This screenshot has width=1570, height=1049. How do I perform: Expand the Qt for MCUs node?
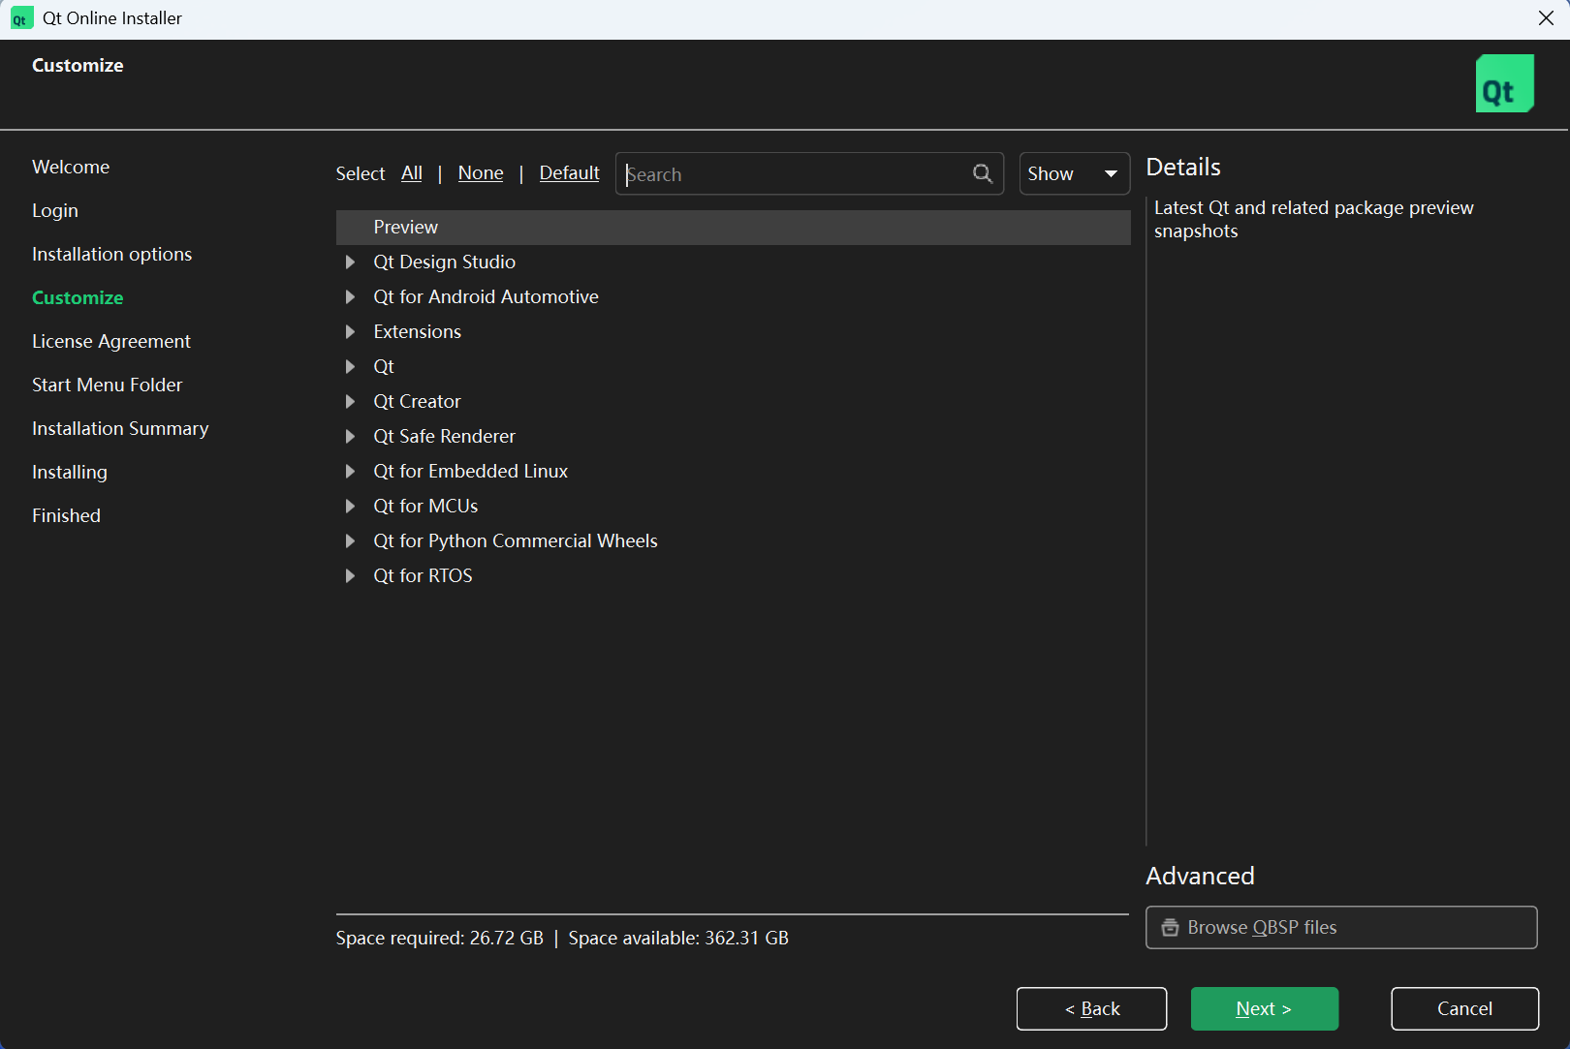(x=350, y=507)
